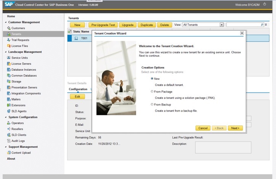Click the table settings icon in header

coord(69,32)
